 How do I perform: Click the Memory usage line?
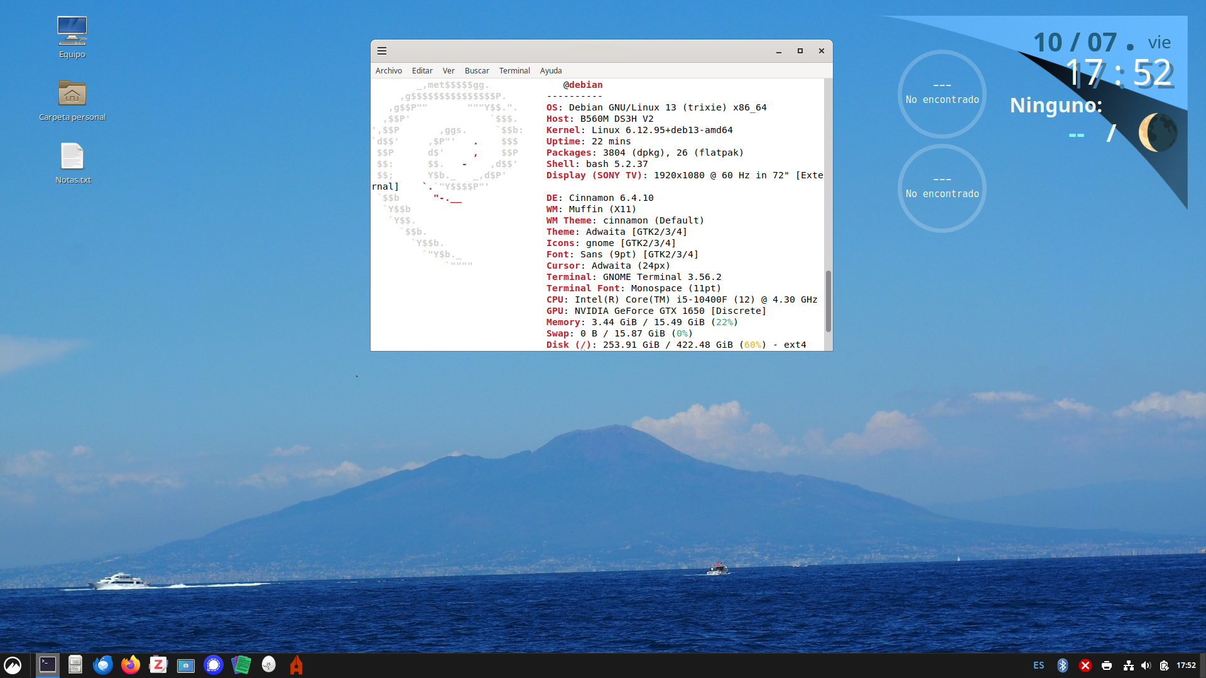pos(642,323)
